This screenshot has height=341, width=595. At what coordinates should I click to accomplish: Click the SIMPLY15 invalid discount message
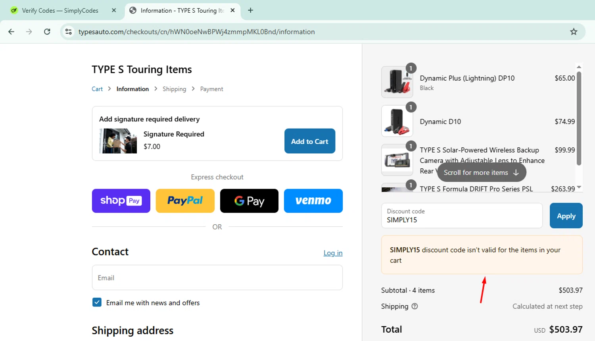tap(482, 255)
